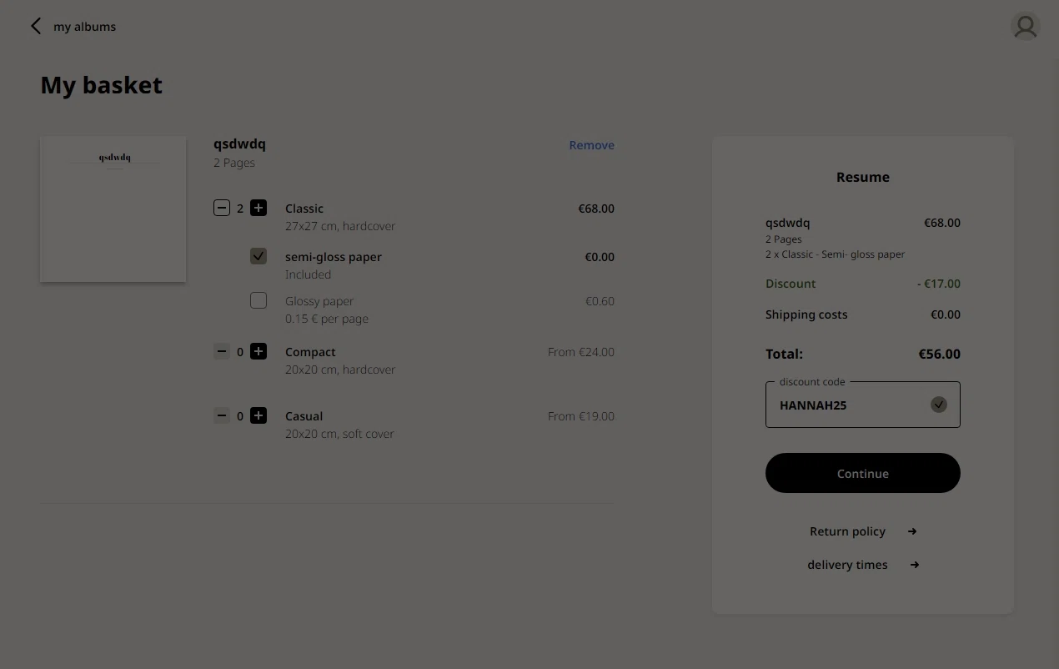Increase Classic album quantity with plus

coord(258,208)
